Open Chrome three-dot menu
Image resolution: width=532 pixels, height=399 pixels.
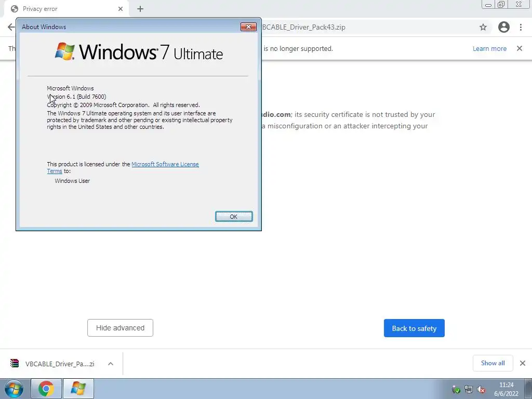coord(521,27)
